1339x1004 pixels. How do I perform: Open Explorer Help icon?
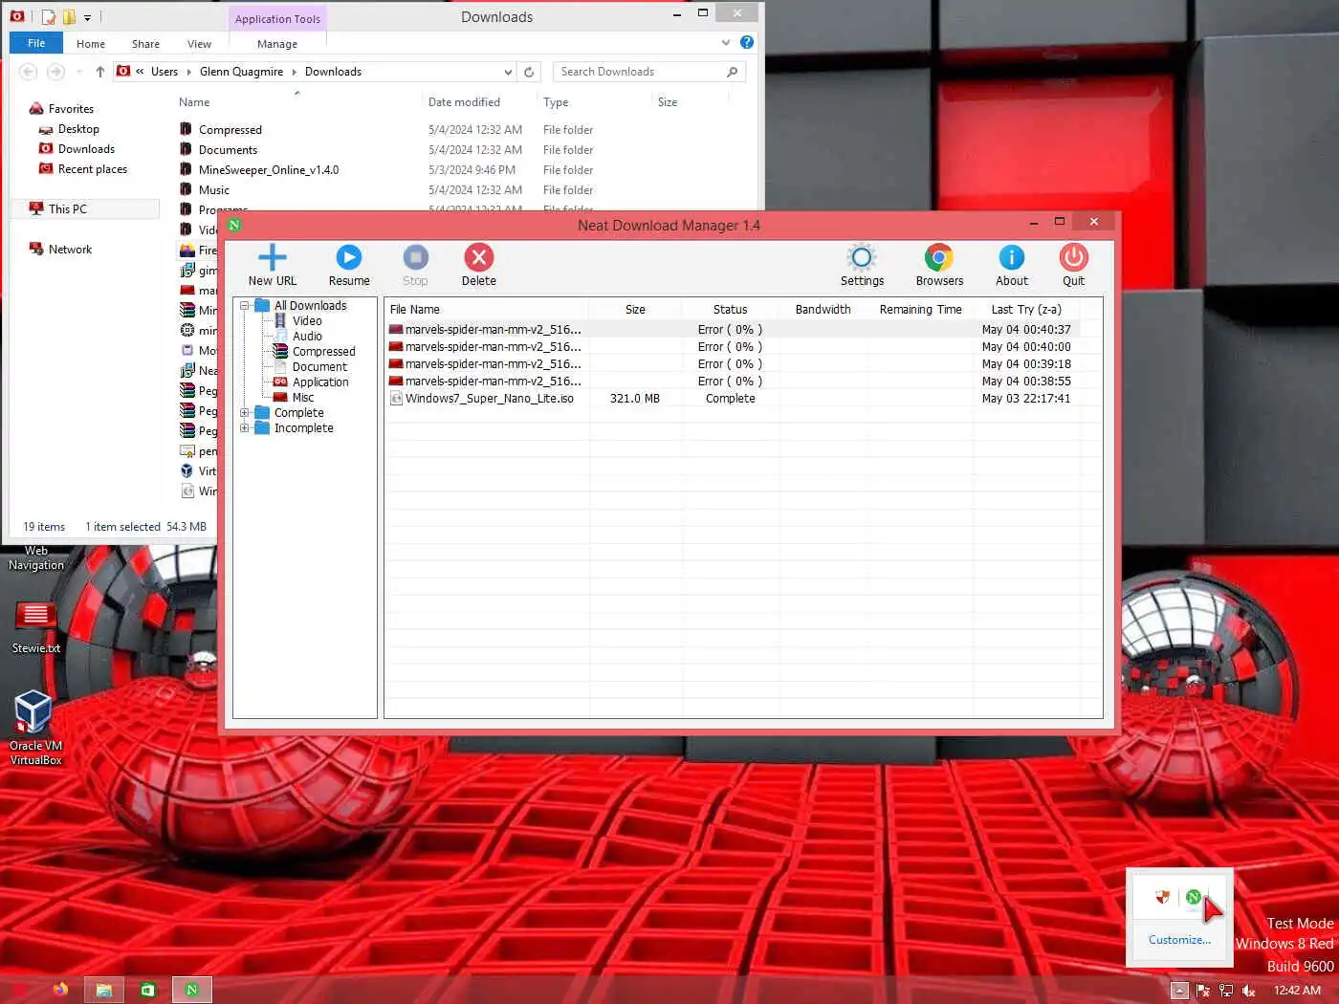pos(747,42)
